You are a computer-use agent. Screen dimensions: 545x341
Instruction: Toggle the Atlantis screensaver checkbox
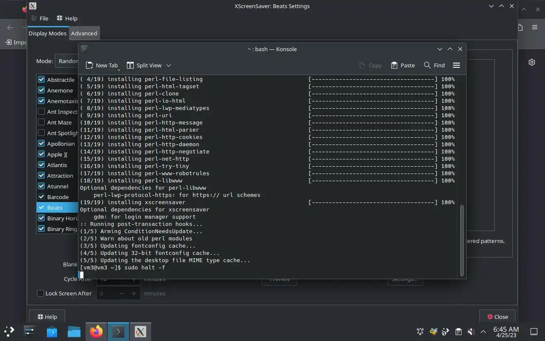coord(41,165)
